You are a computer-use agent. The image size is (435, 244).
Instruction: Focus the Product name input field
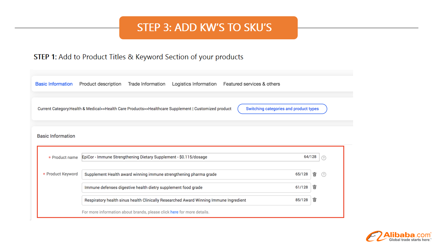click(201, 157)
